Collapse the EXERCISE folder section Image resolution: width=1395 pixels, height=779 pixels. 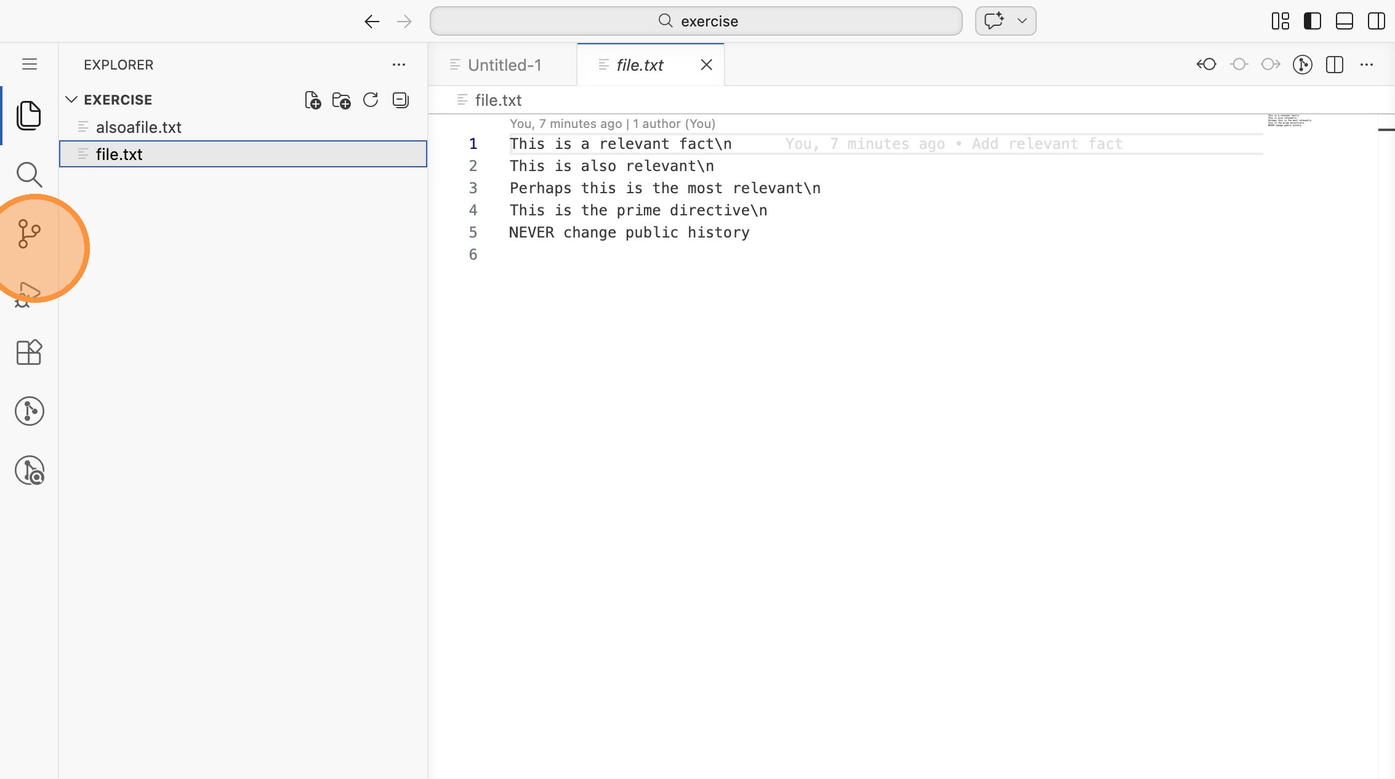pyautogui.click(x=71, y=100)
